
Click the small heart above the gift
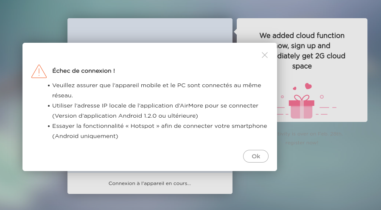(x=295, y=88)
